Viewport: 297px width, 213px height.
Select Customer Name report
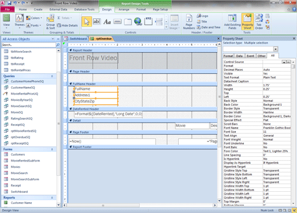29,203
